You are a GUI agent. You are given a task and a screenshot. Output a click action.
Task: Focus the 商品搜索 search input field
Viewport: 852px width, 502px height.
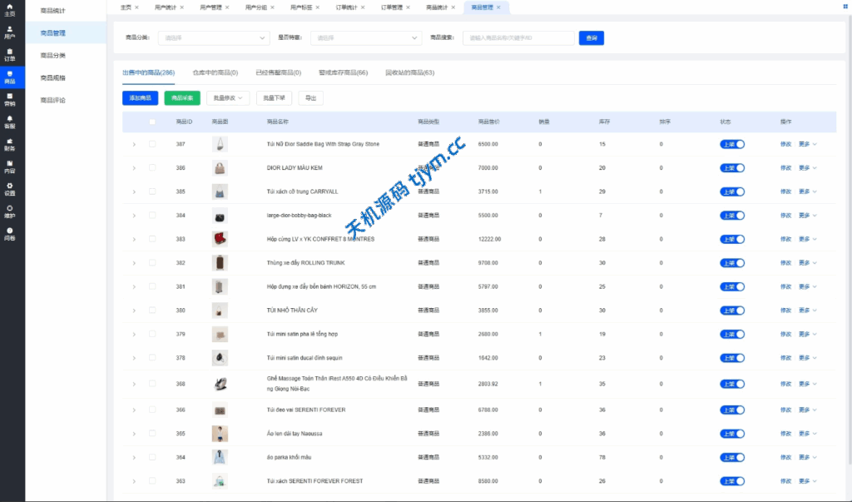518,38
